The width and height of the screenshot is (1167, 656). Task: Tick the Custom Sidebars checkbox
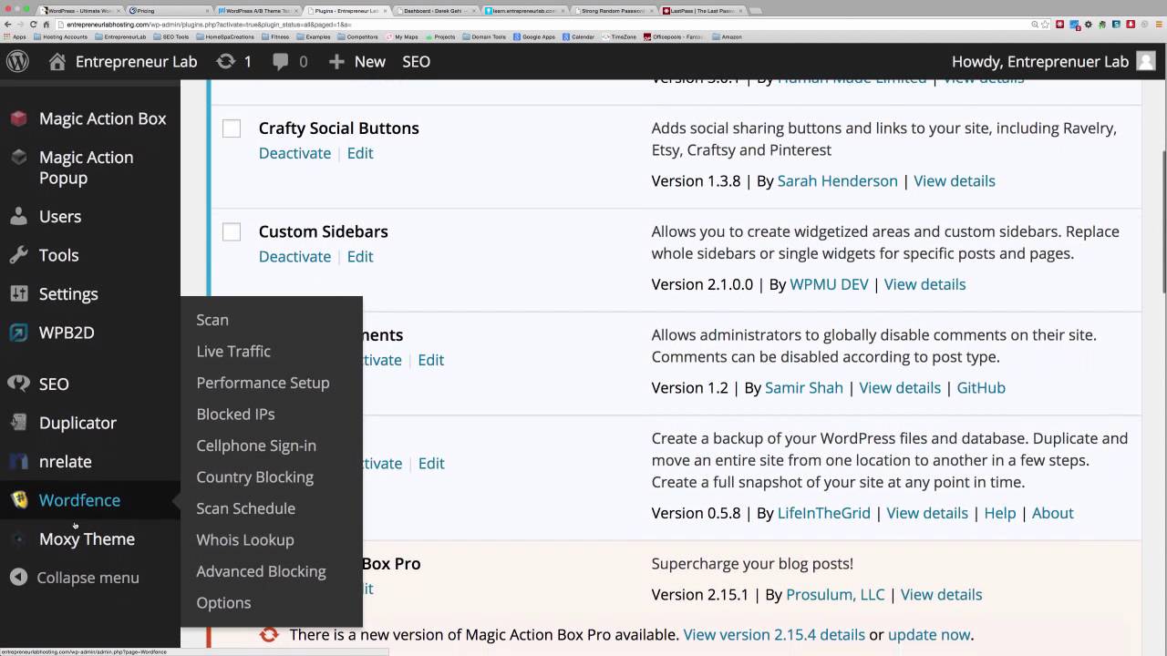pos(232,232)
